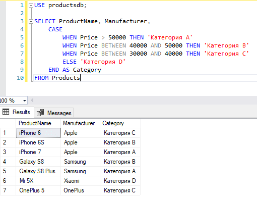Click the 'Категория C' string on line 7
The width and height of the screenshot is (257, 198).
[x=226, y=54]
